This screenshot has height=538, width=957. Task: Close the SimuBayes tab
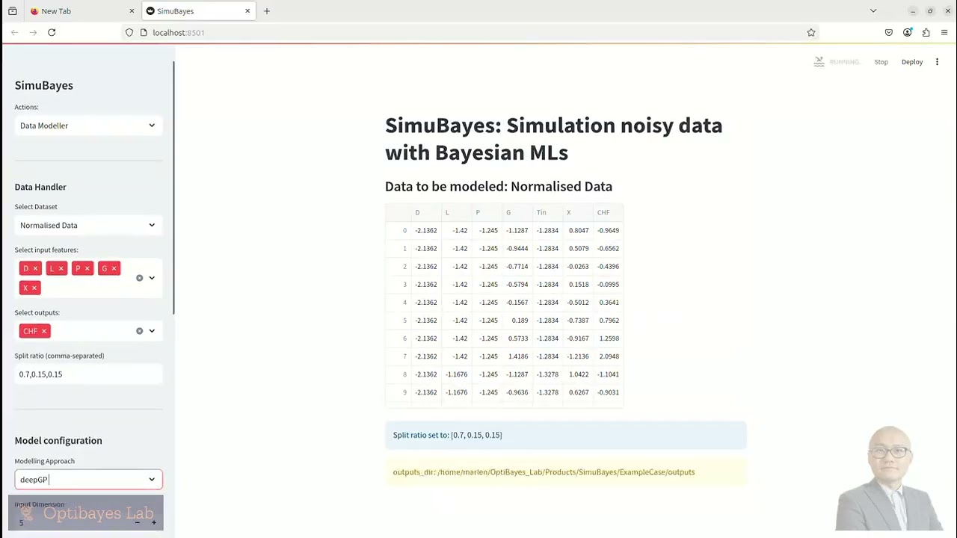click(x=247, y=11)
